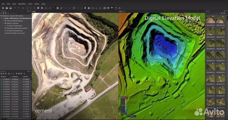
Task: Click the Open project folder icon
Action: (7, 8)
